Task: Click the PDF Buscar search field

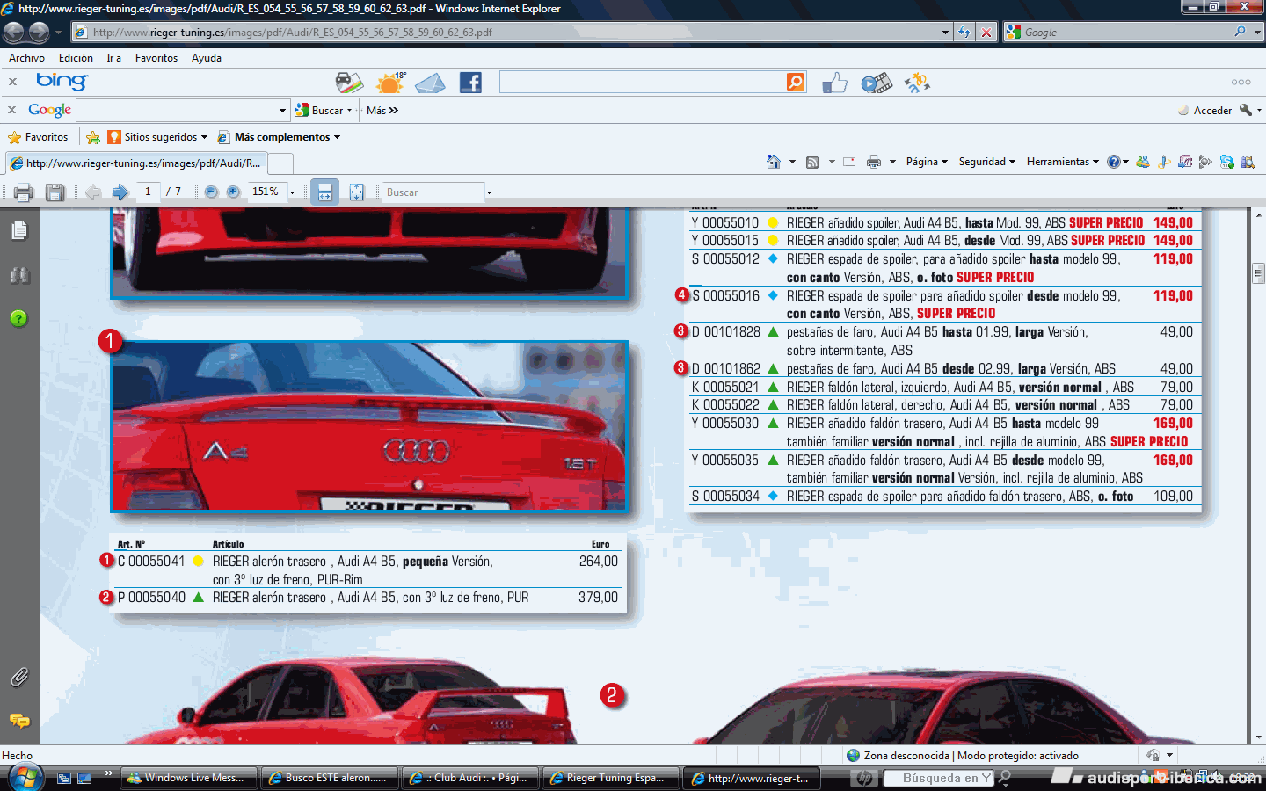Action: tap(433, 192)
